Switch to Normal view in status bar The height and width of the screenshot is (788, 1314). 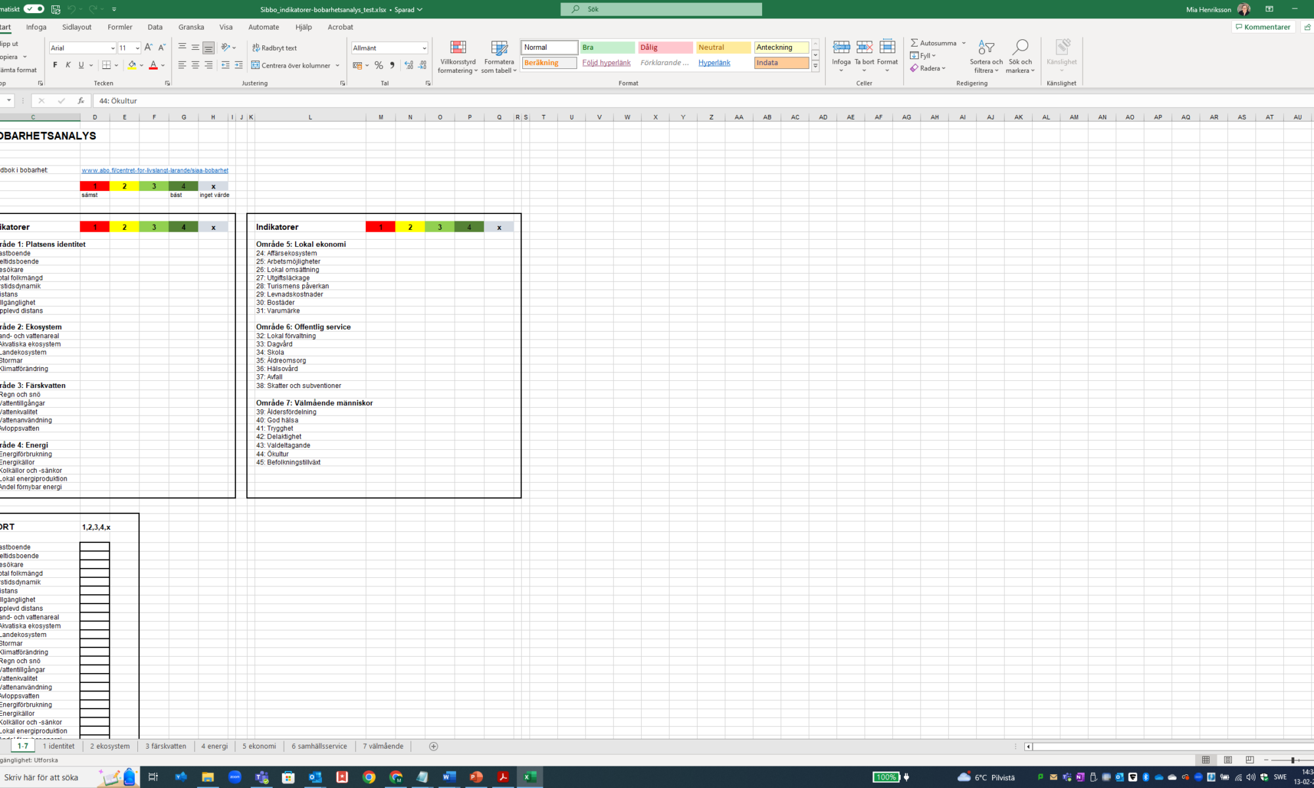pyautogui.click(x=1206, y=760)
